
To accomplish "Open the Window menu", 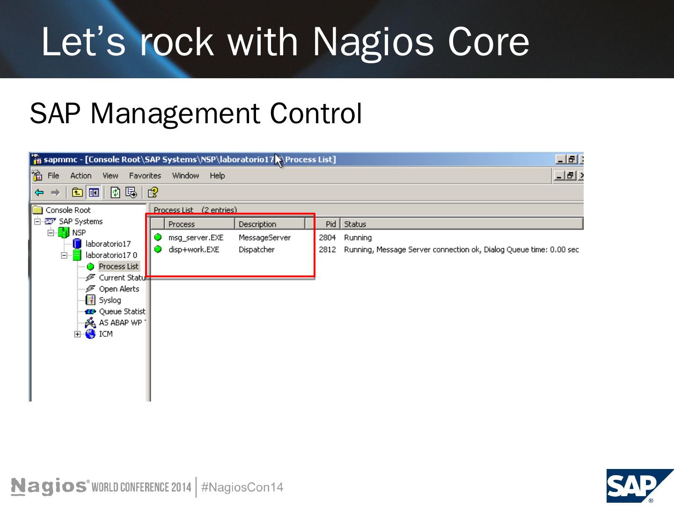I will (185, 176).
